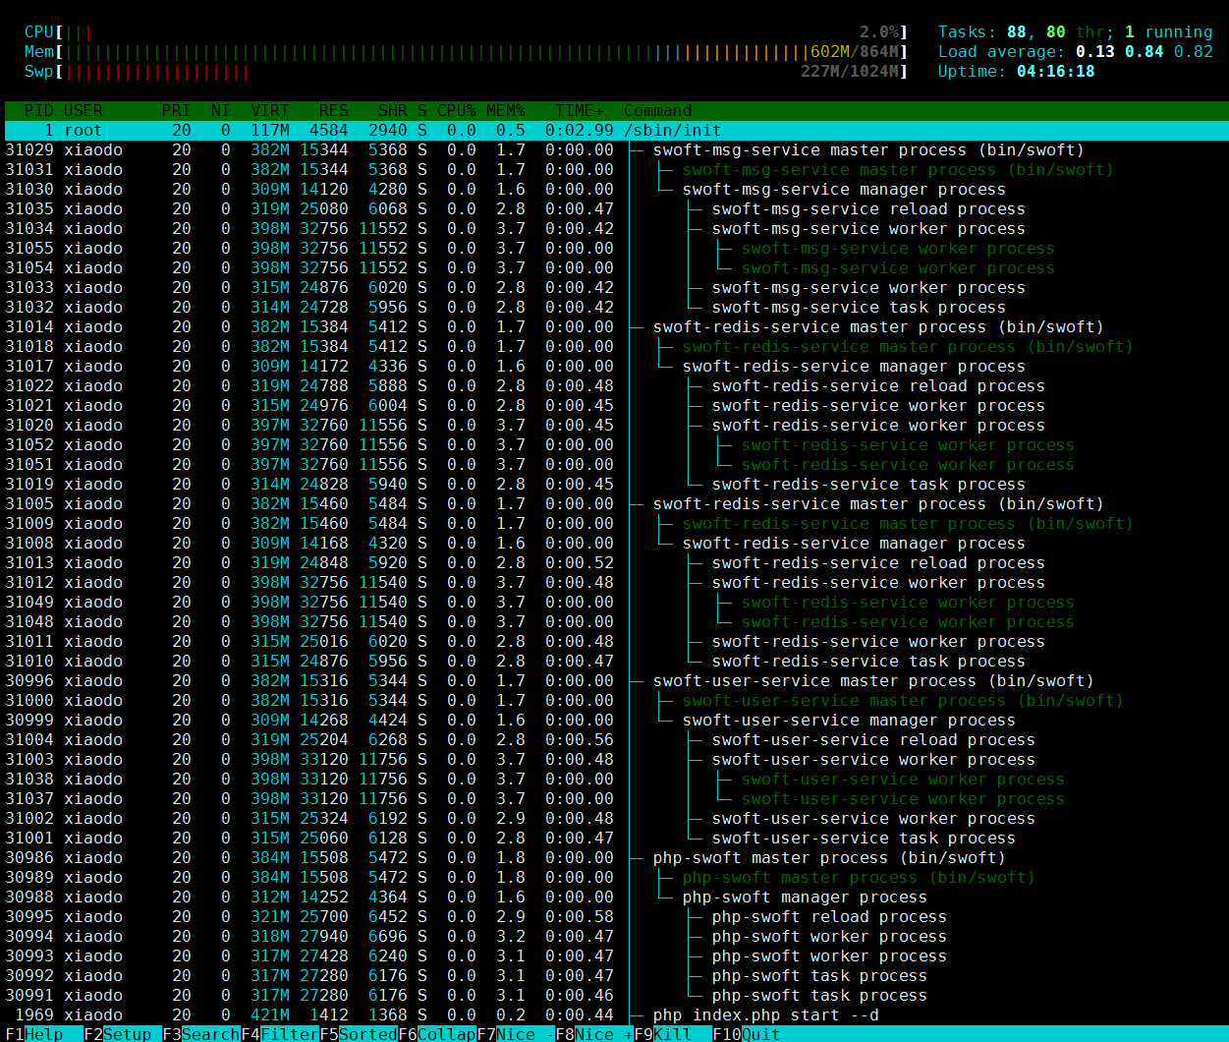Select the /sbin/init process row
1229x1042 pixels.
616,130
